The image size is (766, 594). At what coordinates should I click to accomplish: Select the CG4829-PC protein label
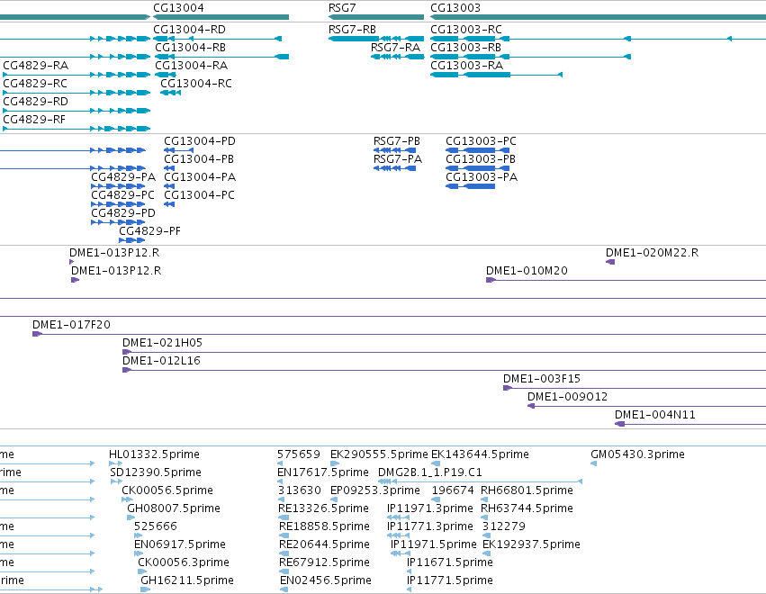tap(122, 195)
